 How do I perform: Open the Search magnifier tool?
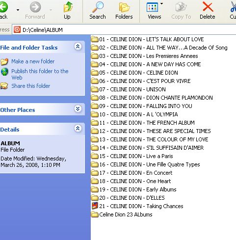point(98,7)
